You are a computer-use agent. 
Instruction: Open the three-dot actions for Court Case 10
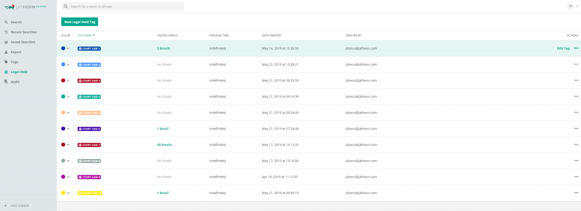[x=576, y=193]
